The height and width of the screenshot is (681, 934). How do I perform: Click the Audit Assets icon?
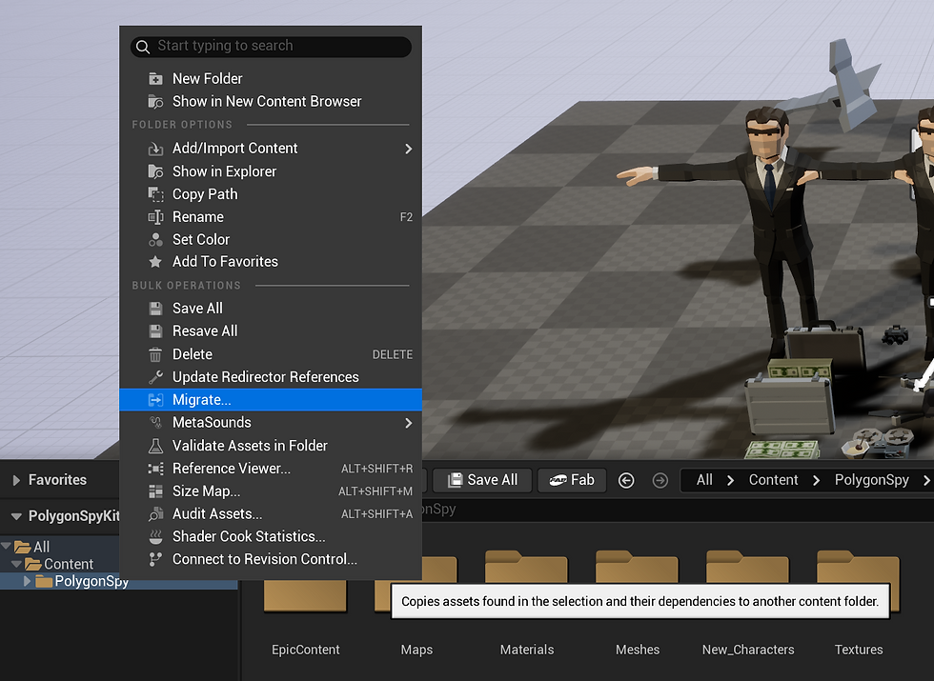coord(155,513)
